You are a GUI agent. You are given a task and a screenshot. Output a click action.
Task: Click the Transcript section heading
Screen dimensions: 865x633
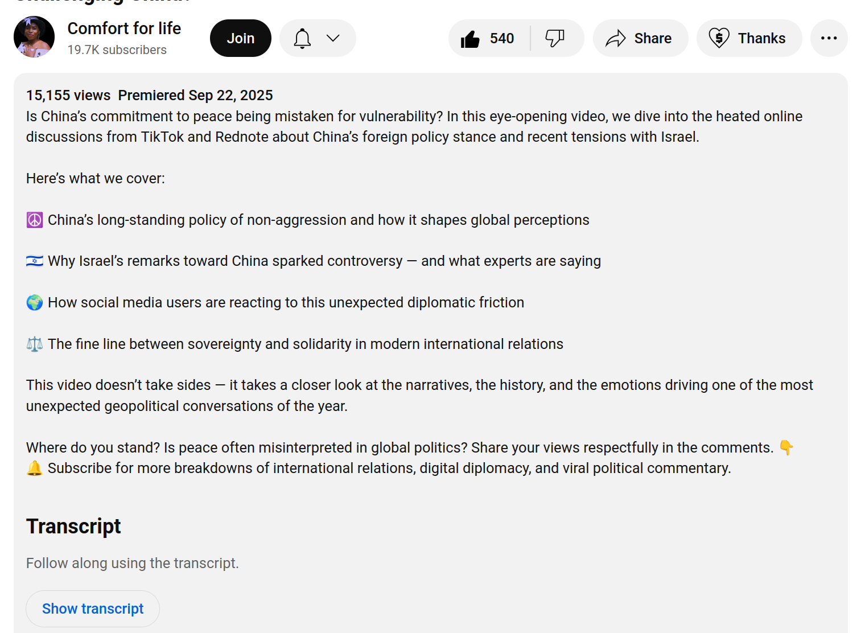click(73, 527)
